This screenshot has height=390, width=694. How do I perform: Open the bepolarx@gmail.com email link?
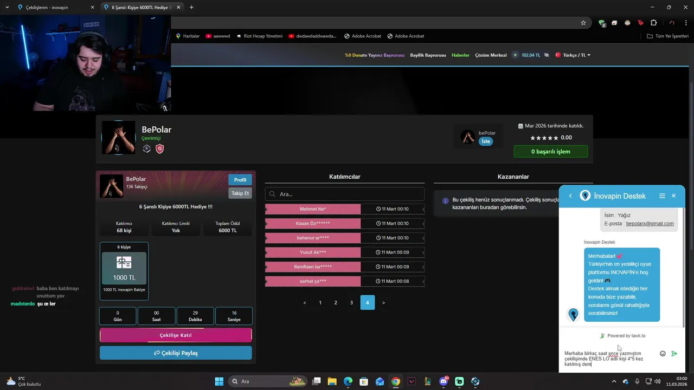(x=650, y=224)
